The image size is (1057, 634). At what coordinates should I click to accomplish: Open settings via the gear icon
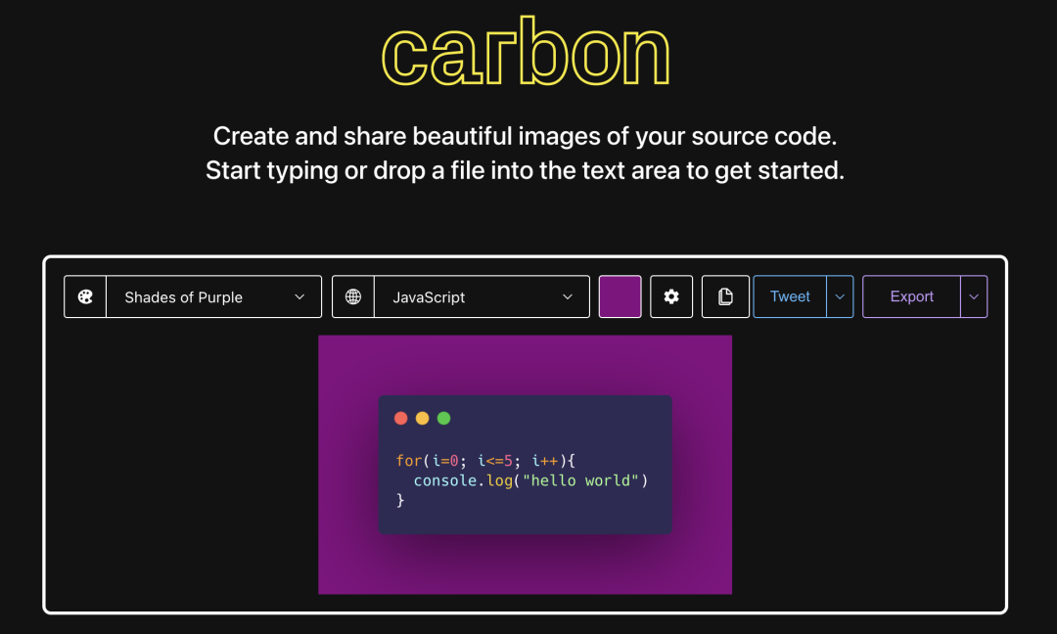click(x=671, y=296)
